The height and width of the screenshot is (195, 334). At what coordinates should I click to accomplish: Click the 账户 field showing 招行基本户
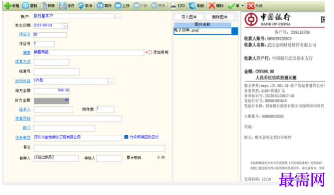point(74,16)
